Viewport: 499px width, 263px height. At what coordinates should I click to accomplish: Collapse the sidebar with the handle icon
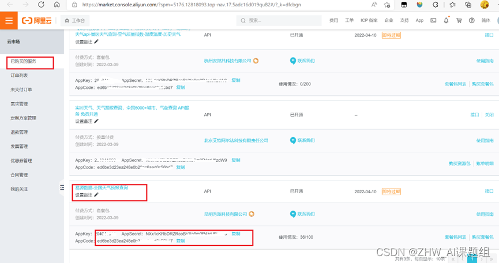62,187
